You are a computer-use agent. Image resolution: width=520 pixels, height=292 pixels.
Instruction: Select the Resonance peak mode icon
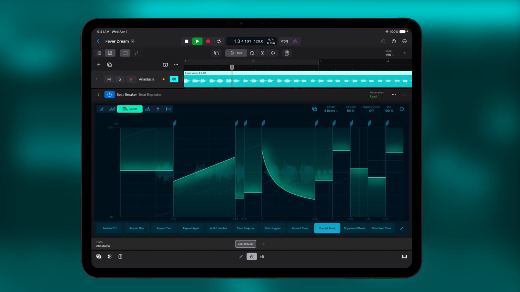(x=148, y=109)
